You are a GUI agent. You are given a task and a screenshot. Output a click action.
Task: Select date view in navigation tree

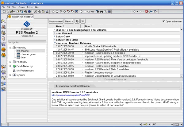(23, 57)
